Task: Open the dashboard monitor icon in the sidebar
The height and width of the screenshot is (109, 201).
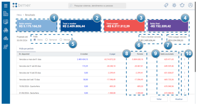Action: click(6, 22)
